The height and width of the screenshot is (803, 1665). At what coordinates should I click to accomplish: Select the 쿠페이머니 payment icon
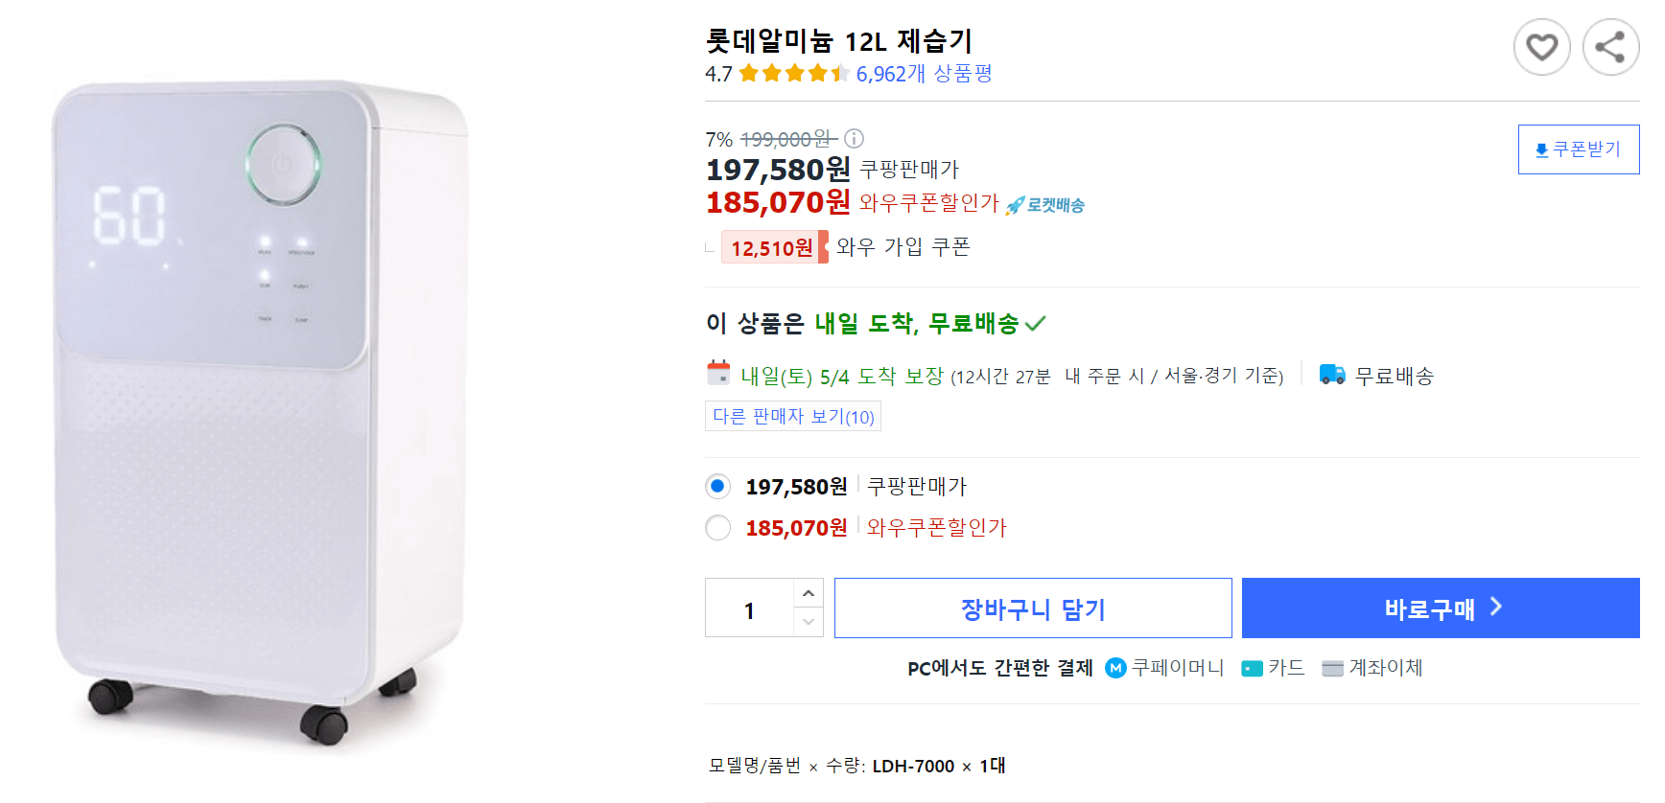point(1115,668)
